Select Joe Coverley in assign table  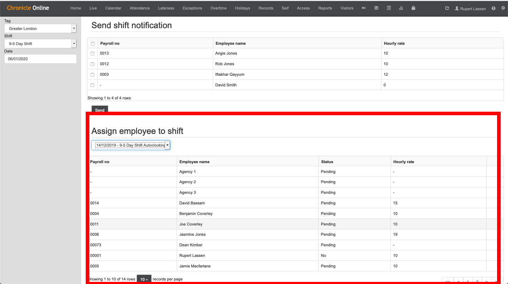coord(295,224)
